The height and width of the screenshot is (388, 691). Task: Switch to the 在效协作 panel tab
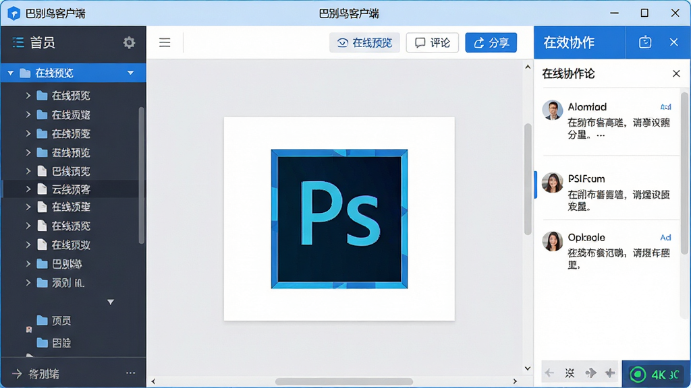pos(569,42)
